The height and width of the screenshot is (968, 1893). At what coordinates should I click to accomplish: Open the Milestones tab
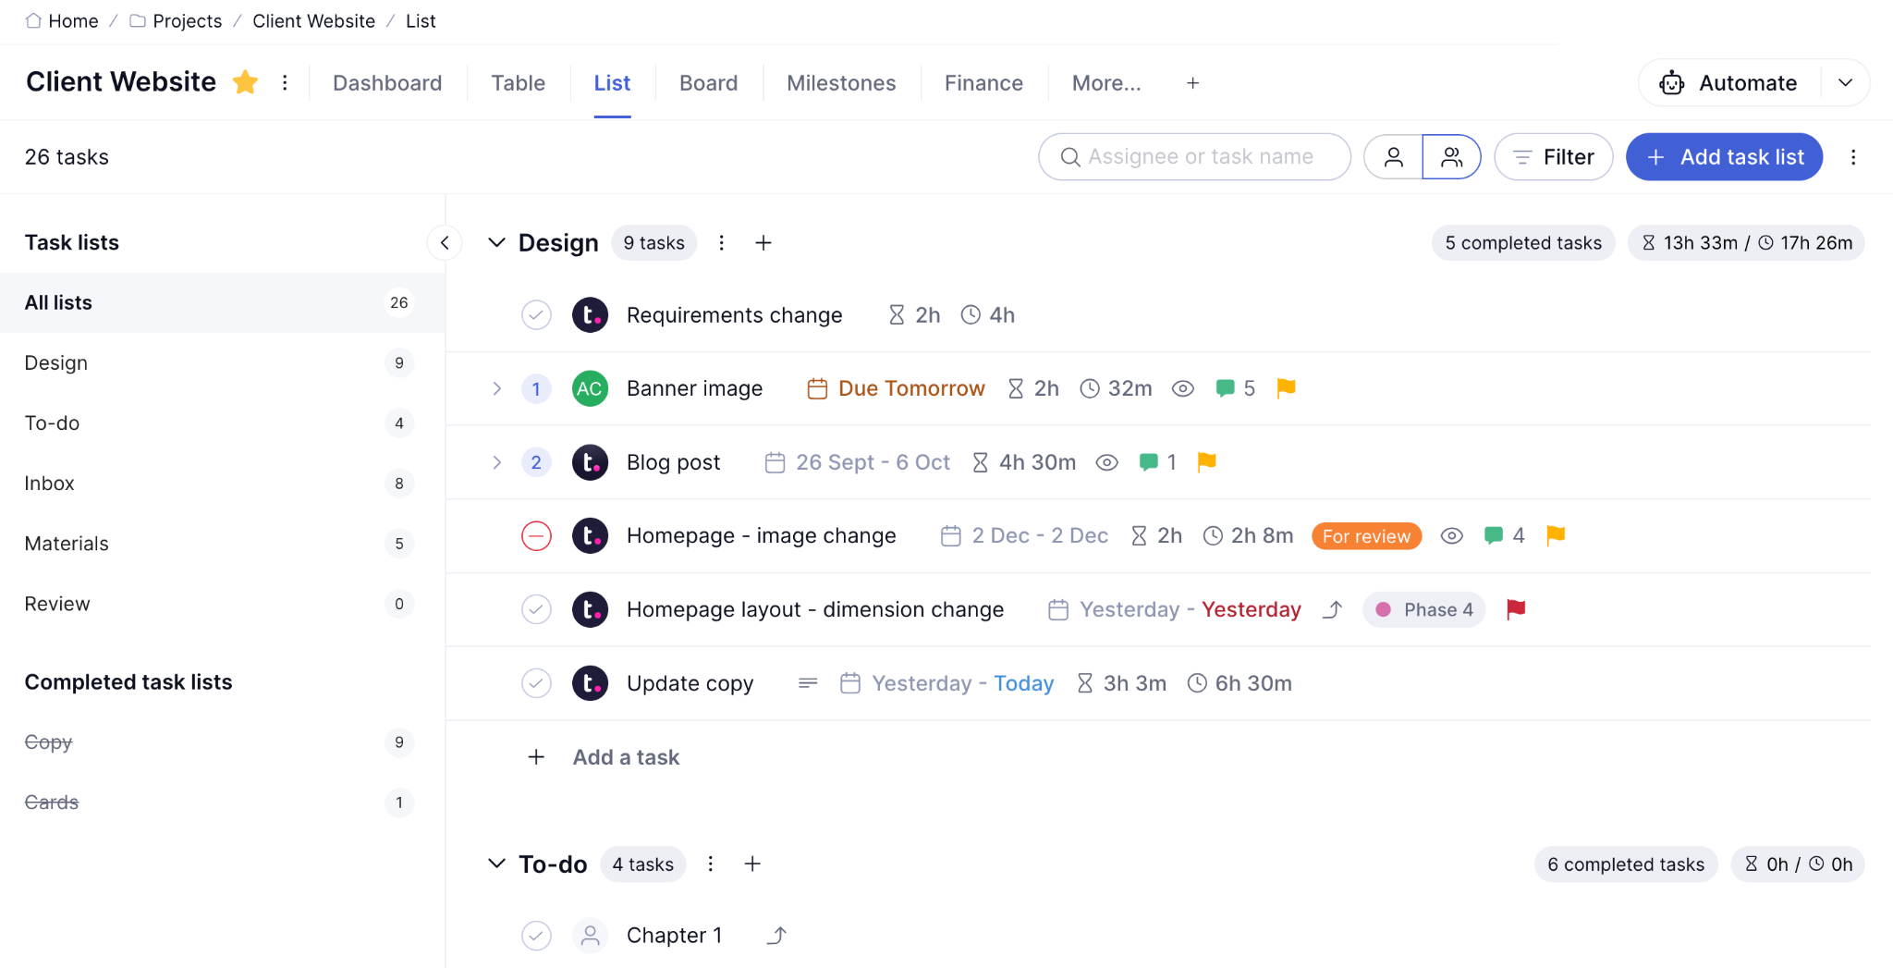click(x=841, y=83)
